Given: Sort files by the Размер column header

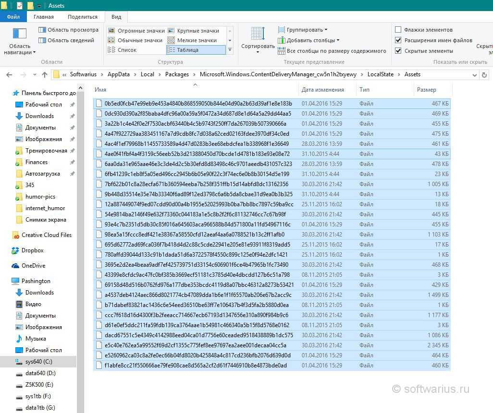Looking at the screenshot, I should click(x=427, y=90).
